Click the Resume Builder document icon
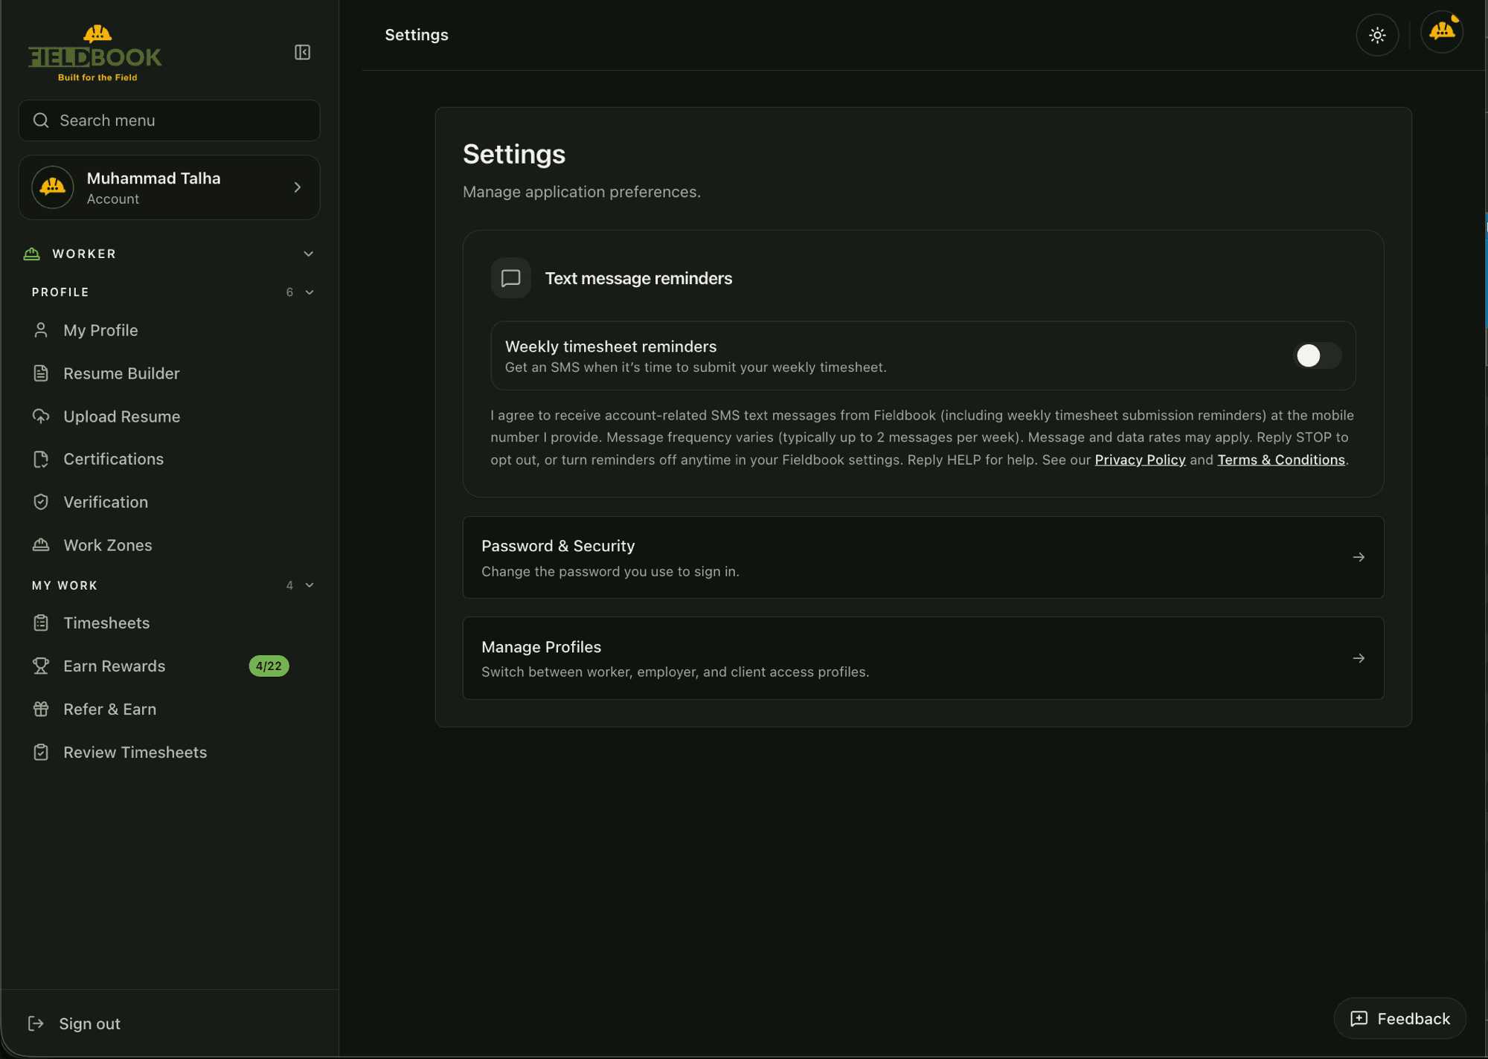The image size is (1488, 1059). [x=41, y=373]
